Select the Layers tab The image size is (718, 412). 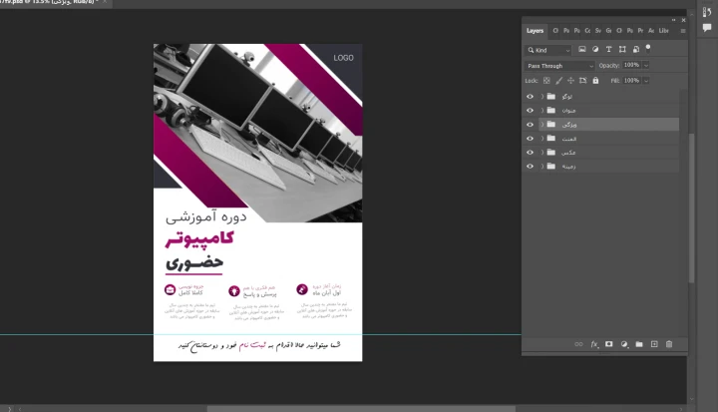tap(536, 31)
